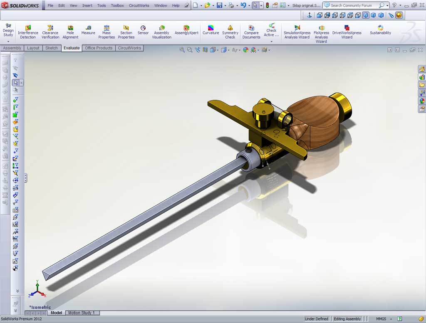Activate the Measure tool
Viewport: 426px width, 323px height.
click(88, 30)
